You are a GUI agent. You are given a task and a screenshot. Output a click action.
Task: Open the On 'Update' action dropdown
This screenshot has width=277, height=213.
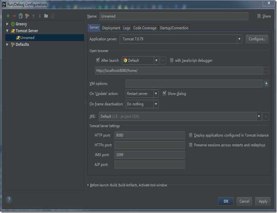[x=156, y=93]
